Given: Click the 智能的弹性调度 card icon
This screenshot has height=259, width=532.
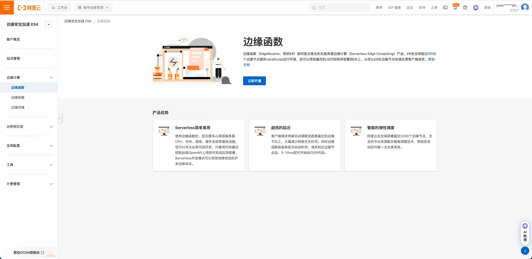Looking at the screenshot, I should coord(356,131).
